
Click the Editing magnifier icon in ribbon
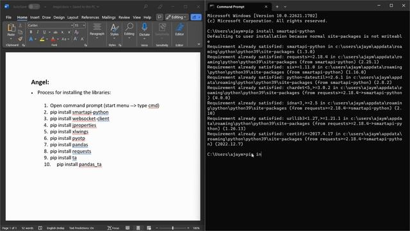(x=129, y=27)
